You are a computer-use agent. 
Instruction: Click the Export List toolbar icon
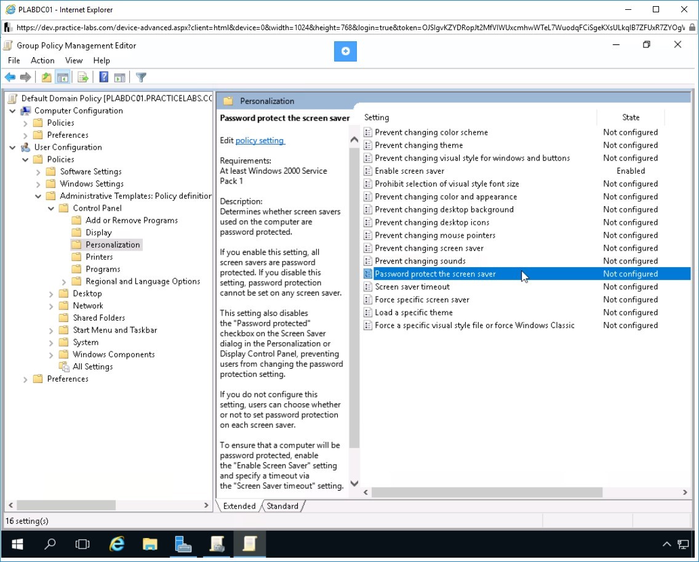pyautogui.click(x=83, y=77)
